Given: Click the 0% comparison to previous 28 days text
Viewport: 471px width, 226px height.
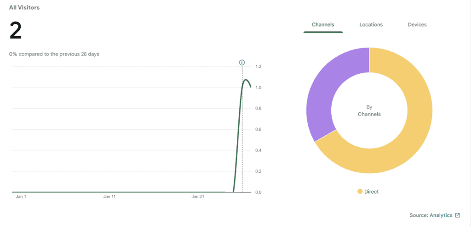Looking at the screenshot, I should pos(54,54).
